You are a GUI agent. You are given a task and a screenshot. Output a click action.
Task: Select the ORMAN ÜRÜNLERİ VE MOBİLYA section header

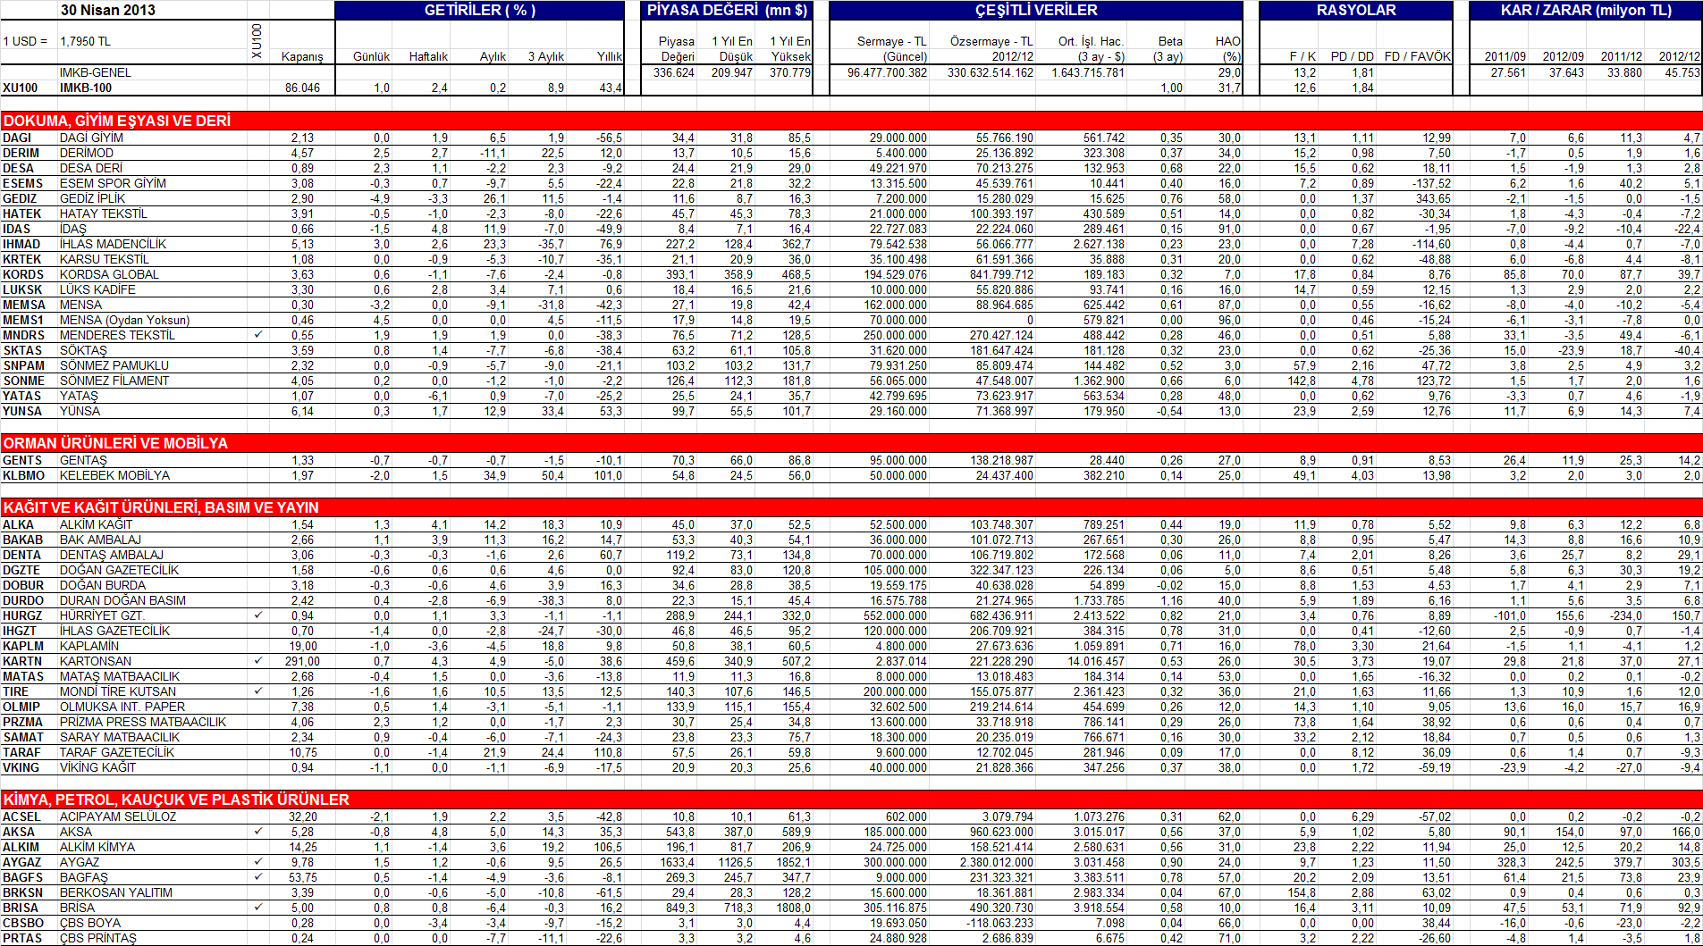tap(115, 443)
